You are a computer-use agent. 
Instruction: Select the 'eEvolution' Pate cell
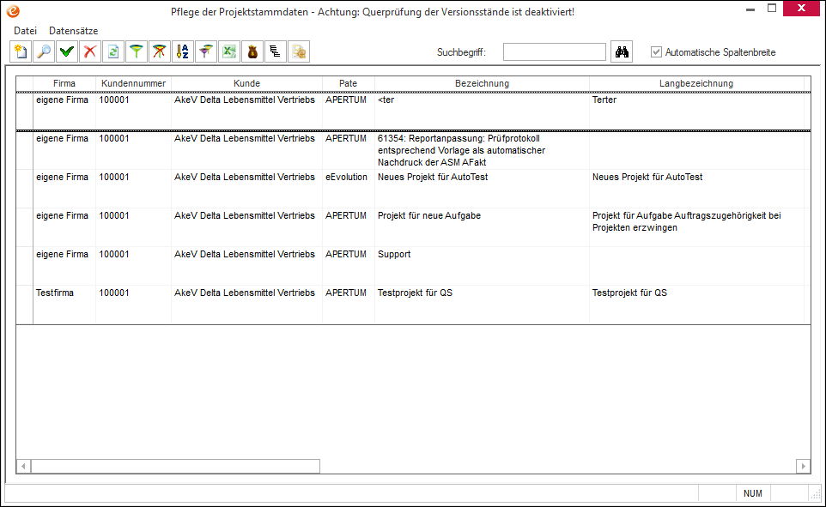349,189
